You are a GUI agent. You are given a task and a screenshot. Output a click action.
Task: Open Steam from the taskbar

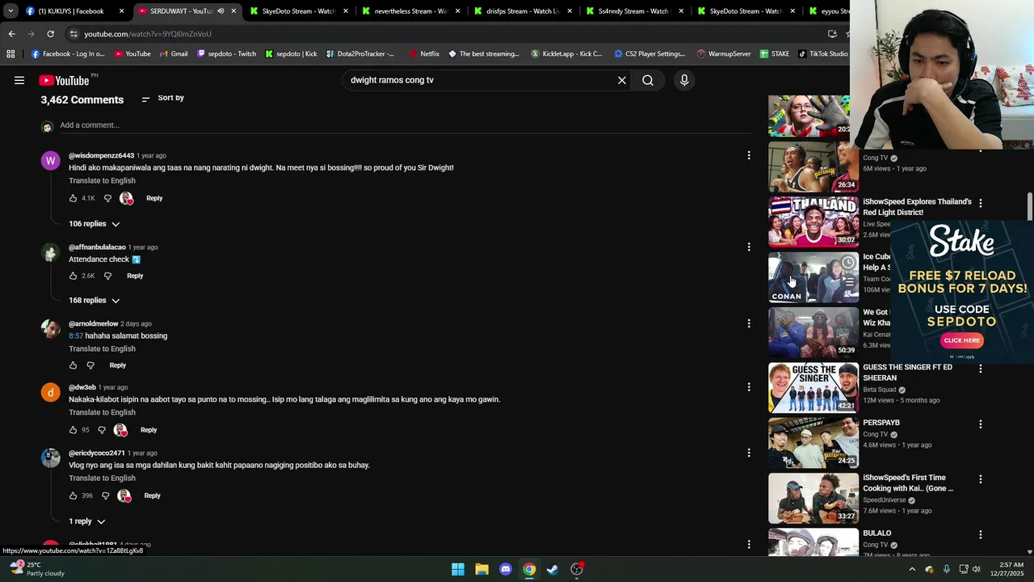pos(553,569)
